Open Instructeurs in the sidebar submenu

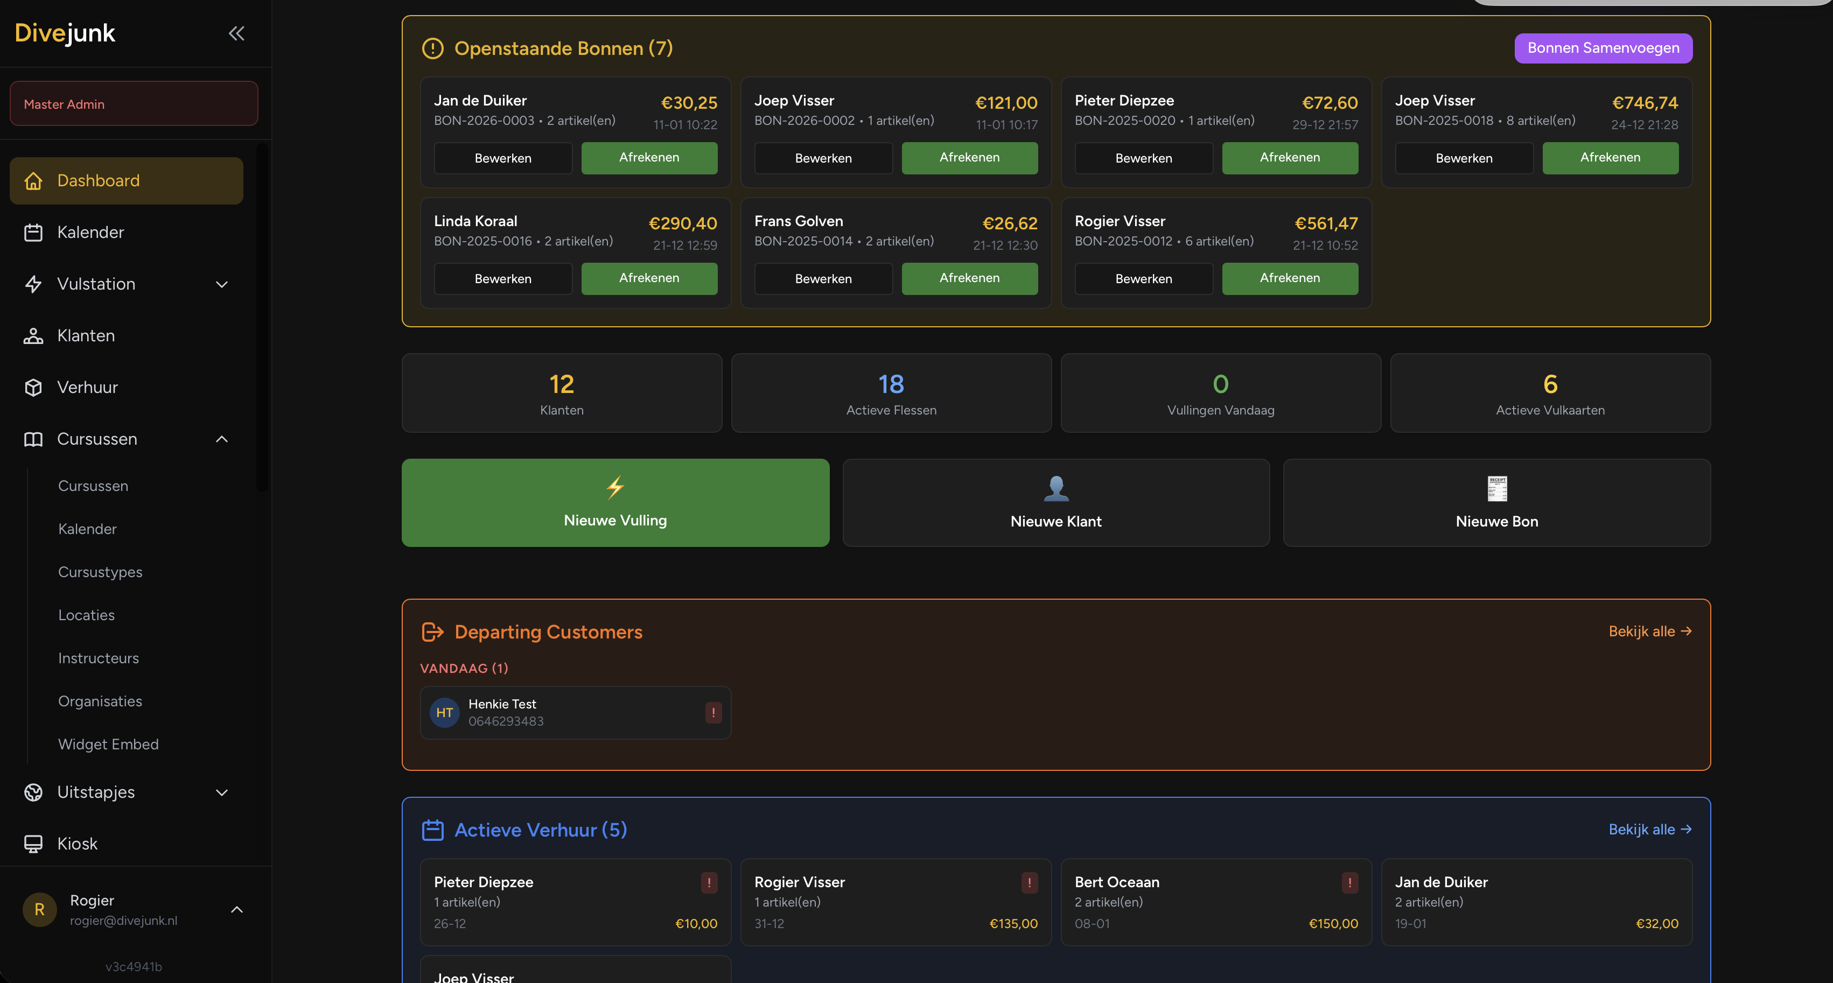(98, 658)
